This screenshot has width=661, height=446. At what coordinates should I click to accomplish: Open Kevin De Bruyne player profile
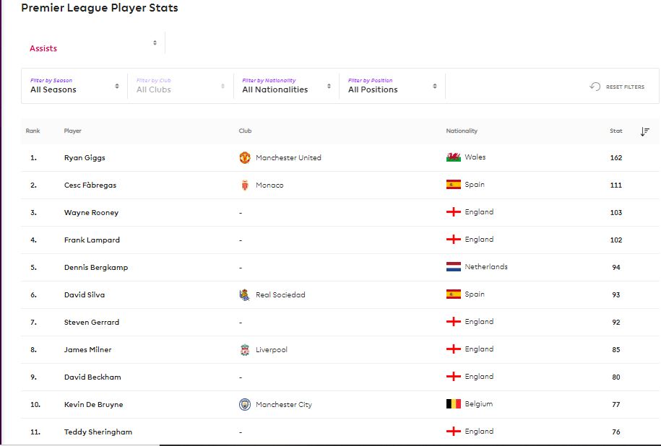coord(94,404)
